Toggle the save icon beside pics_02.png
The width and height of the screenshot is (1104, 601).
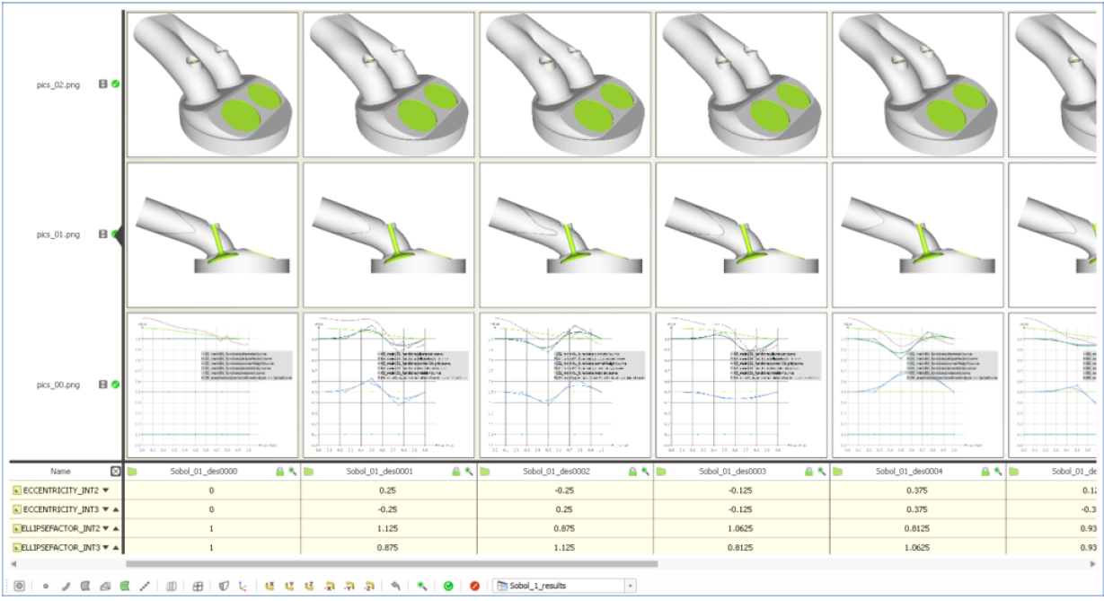tap(103, 84)
